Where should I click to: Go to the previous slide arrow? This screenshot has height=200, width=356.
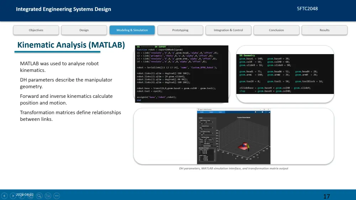coord(4,195)
